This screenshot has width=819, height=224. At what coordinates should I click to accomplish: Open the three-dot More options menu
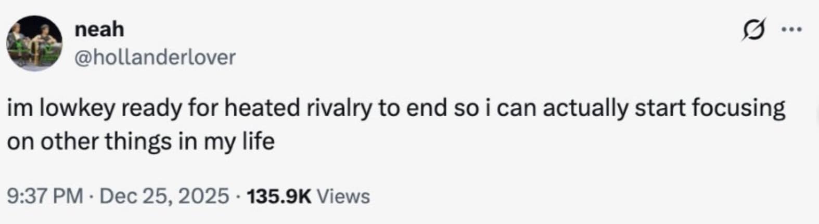pos(792,30)
